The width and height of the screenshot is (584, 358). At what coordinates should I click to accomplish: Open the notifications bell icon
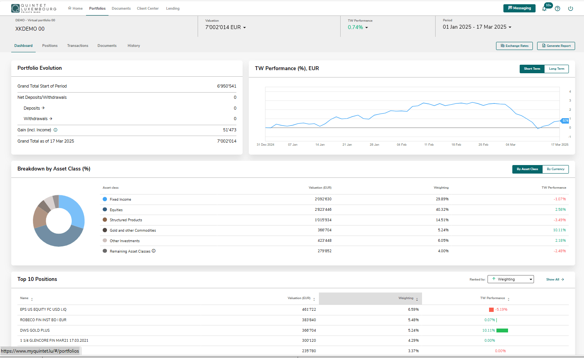pos(544,9)
